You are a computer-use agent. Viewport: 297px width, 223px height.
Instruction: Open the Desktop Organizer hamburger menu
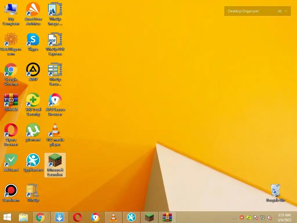280,11
